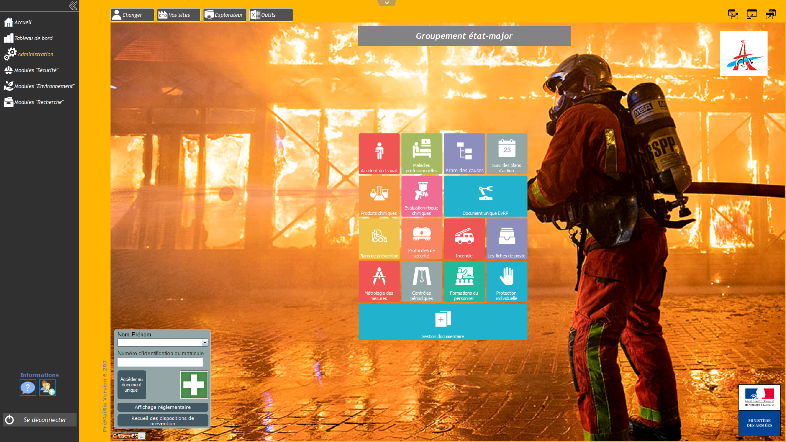Click the window-shrink icon with down-right arrow
Image resolution: width=786 pixels, height=442 pixels.
pyautogui.click(x=733, y=14)
